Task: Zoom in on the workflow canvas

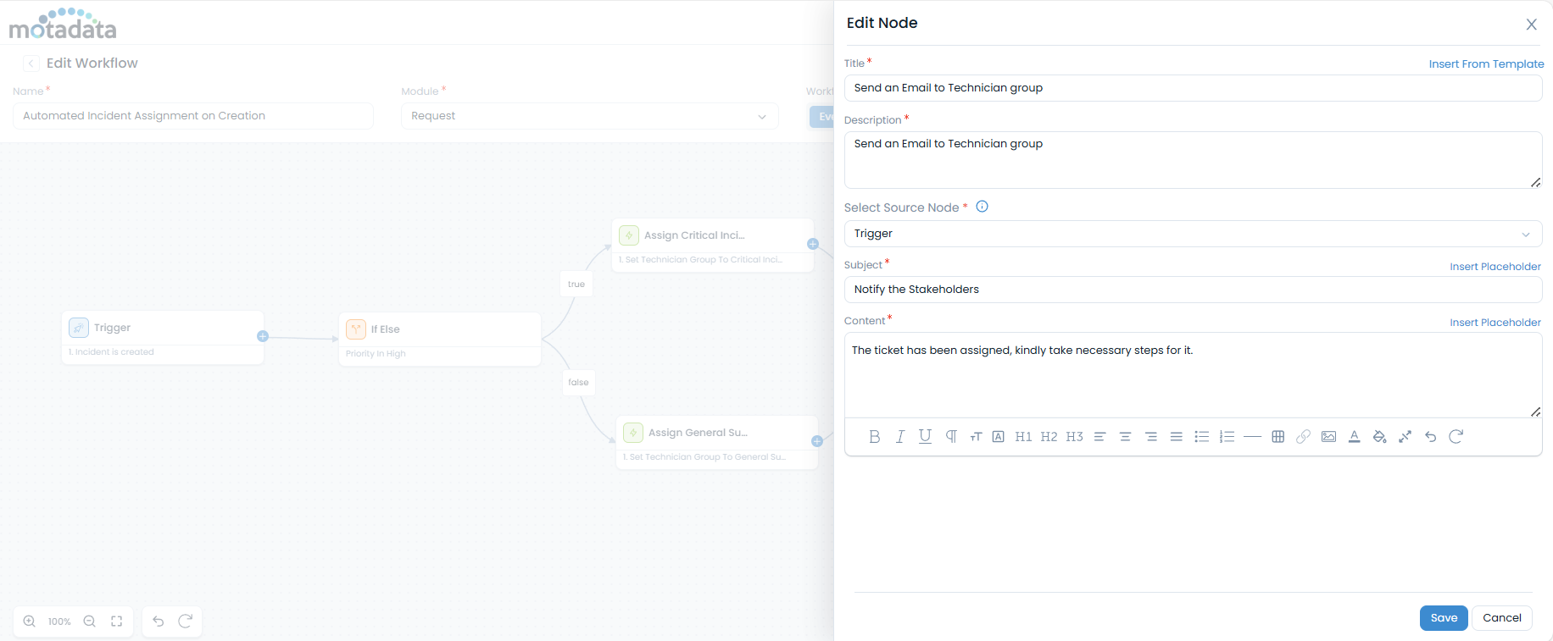Action: 30,622
